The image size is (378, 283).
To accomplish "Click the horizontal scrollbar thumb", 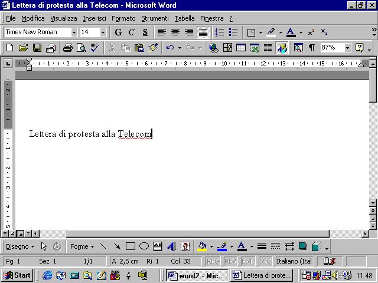I will coord(198,233).
